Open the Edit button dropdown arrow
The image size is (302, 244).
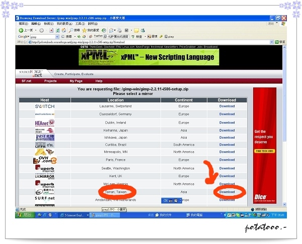(131, 30)
